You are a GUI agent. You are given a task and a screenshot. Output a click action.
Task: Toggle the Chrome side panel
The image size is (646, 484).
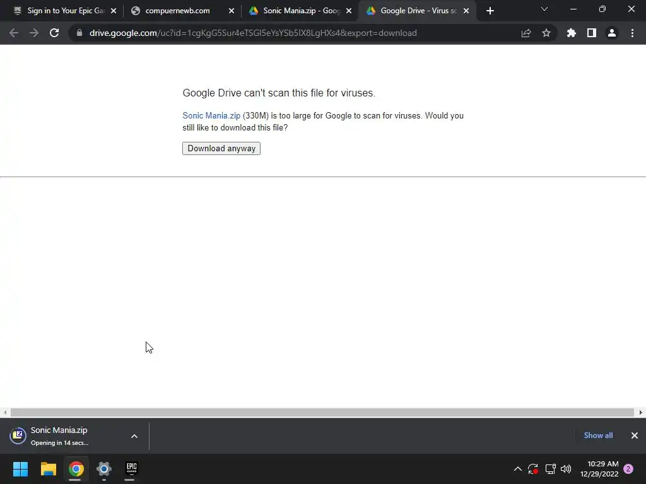(x=592, y=33)
